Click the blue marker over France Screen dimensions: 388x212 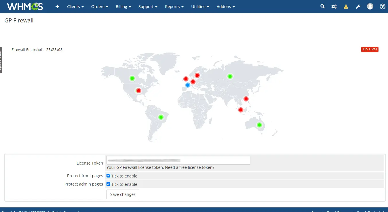click(188, 85)
